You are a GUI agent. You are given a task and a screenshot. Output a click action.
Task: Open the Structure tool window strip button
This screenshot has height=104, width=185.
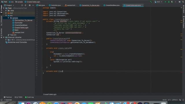pos(1,21)
